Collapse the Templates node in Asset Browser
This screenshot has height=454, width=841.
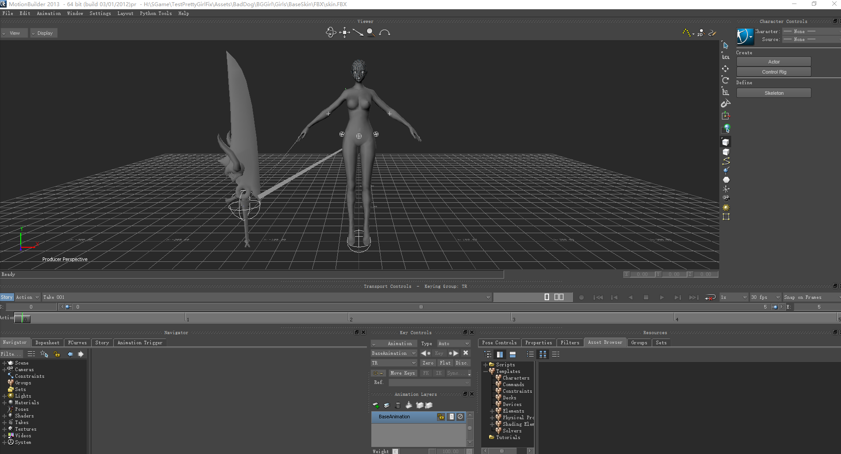click(x=486, y=372)
